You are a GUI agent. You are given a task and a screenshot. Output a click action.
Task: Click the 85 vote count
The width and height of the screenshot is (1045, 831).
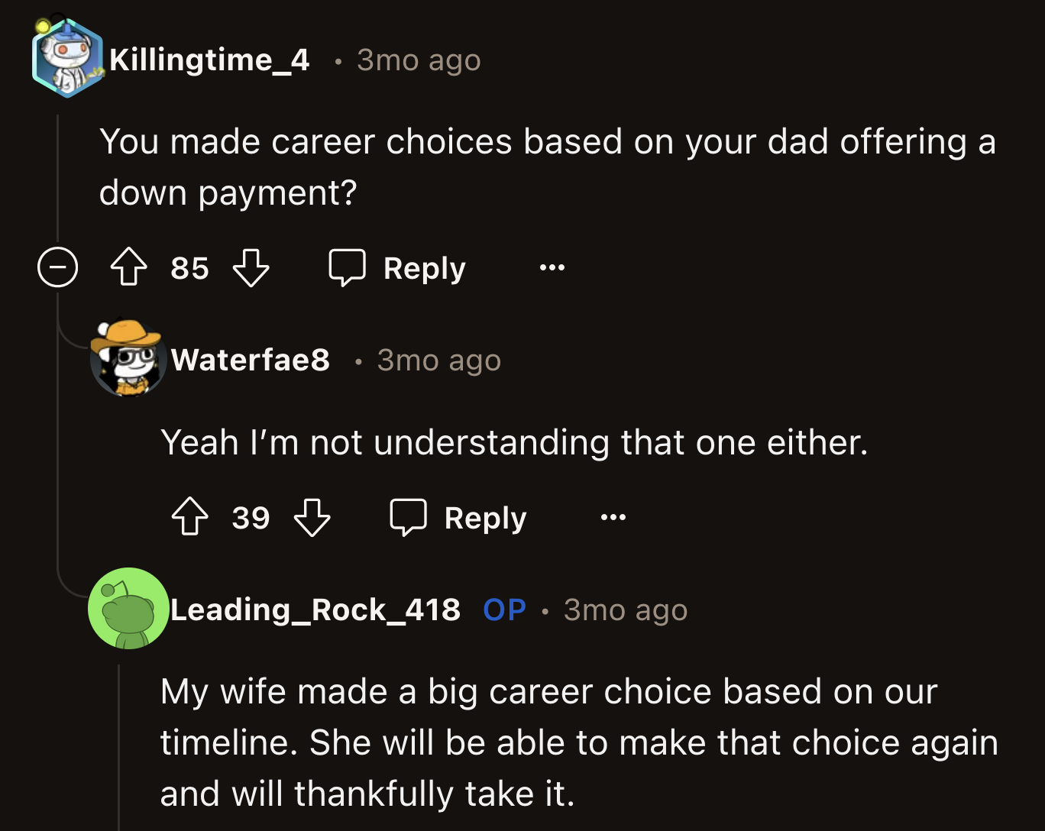(x=189, y=269)
